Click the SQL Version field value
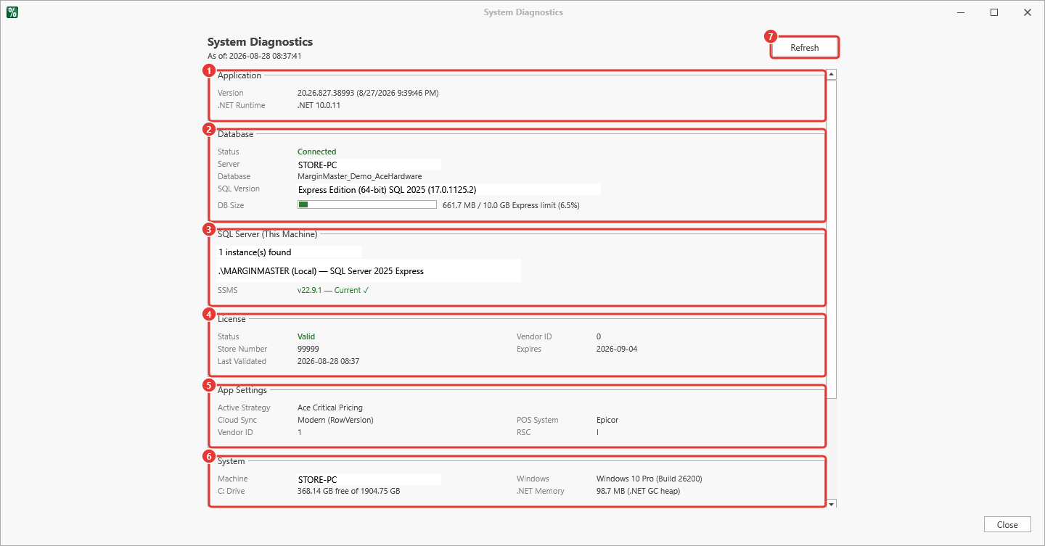 [x=448, y=189]
